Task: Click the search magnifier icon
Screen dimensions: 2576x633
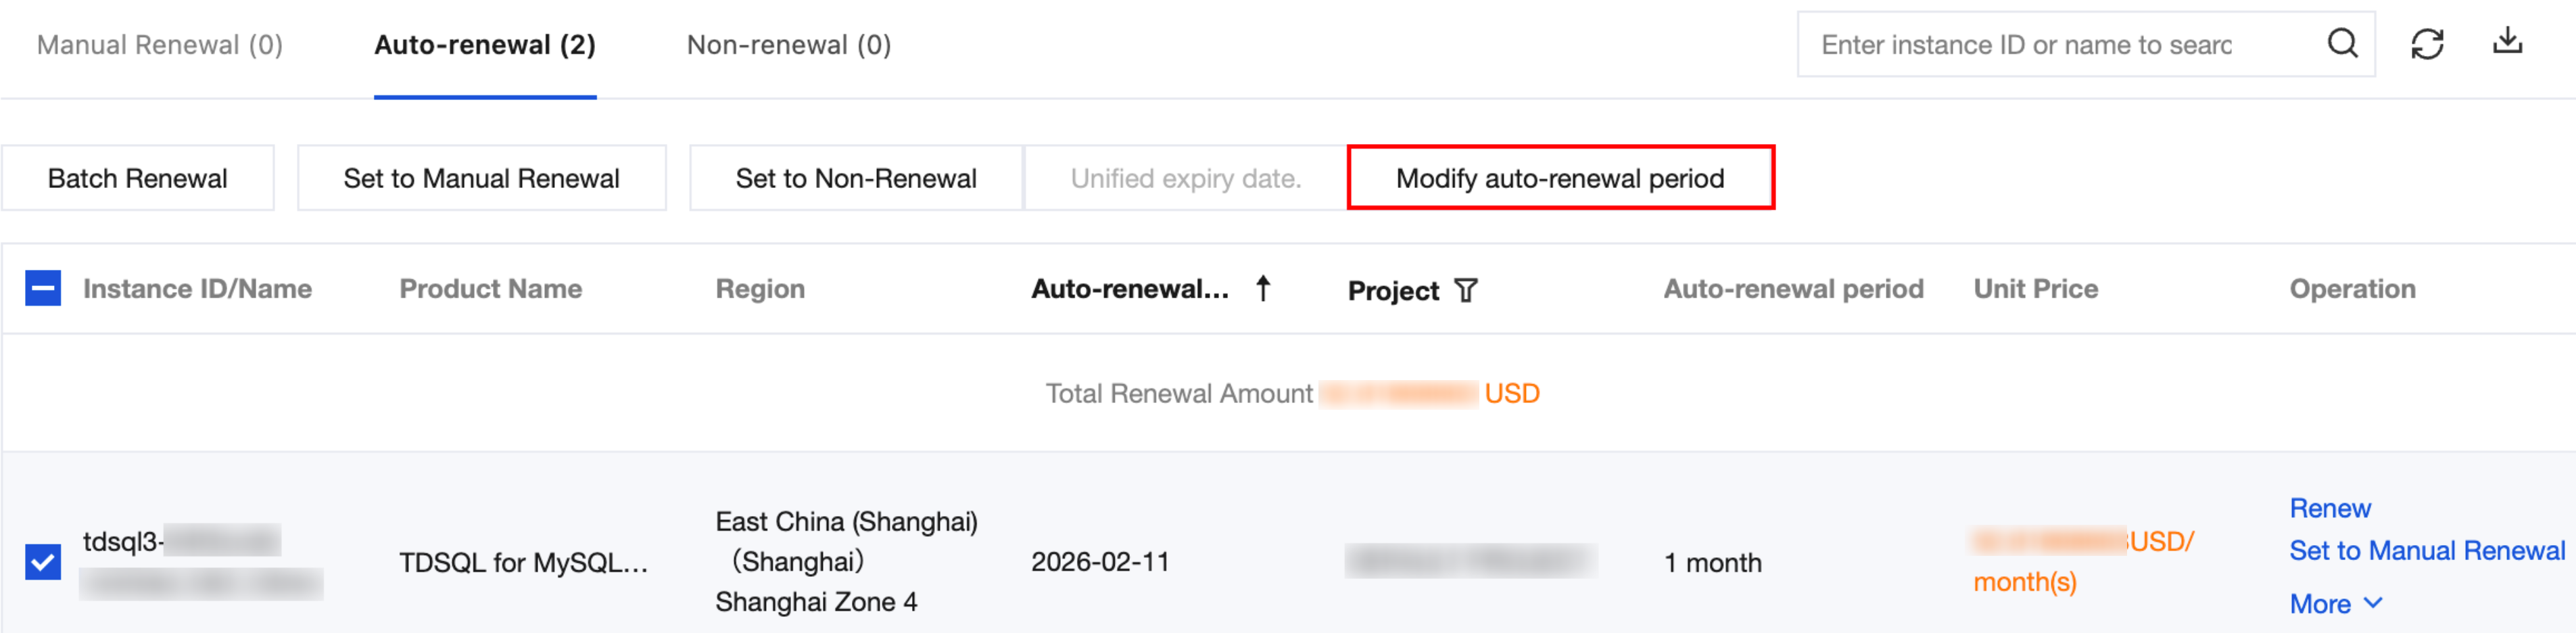Action: click(x=2341, y=44)
